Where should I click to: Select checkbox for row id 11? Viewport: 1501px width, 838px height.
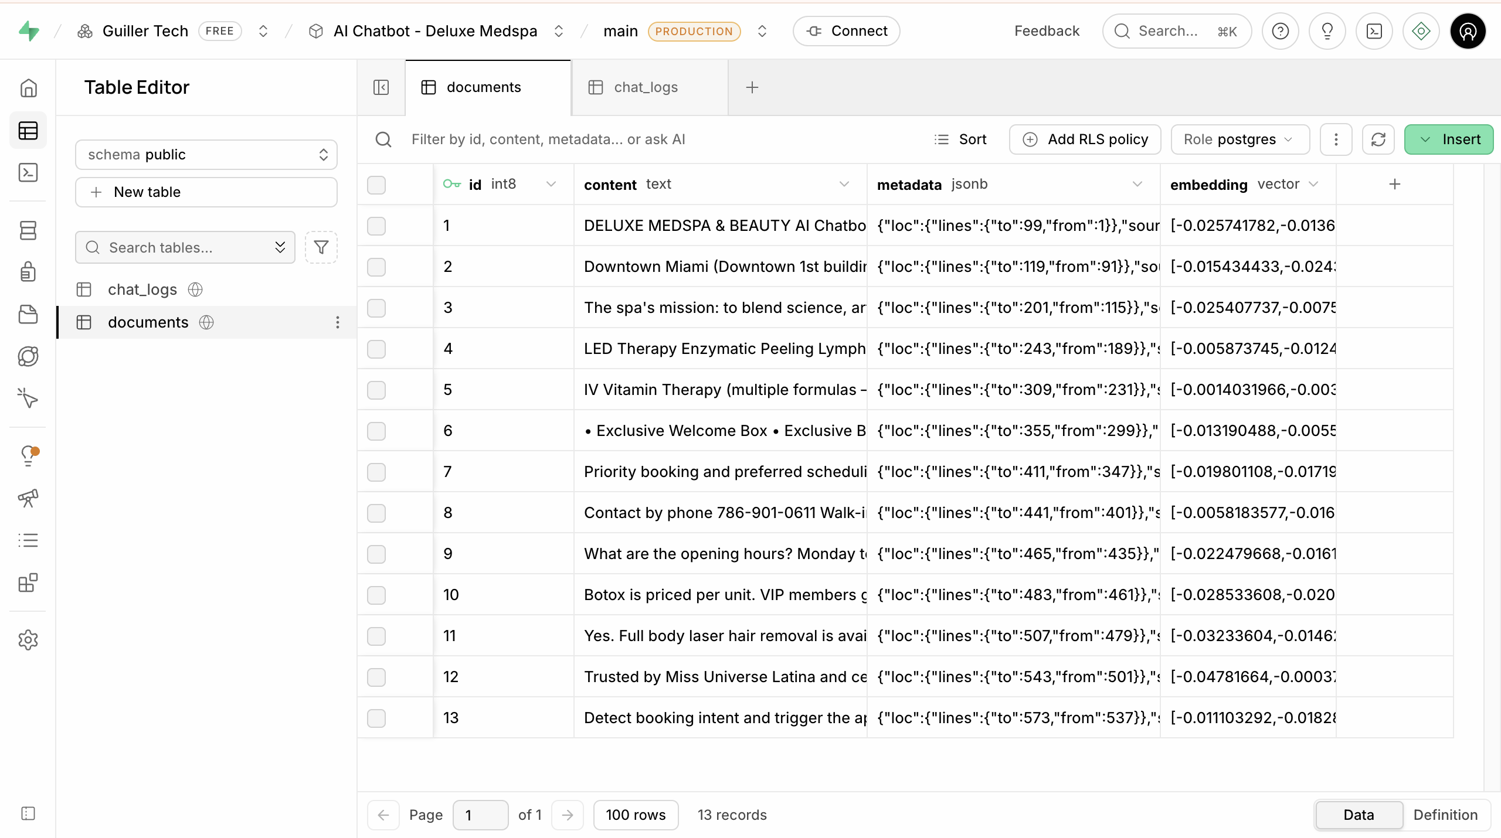click(376, 636)
